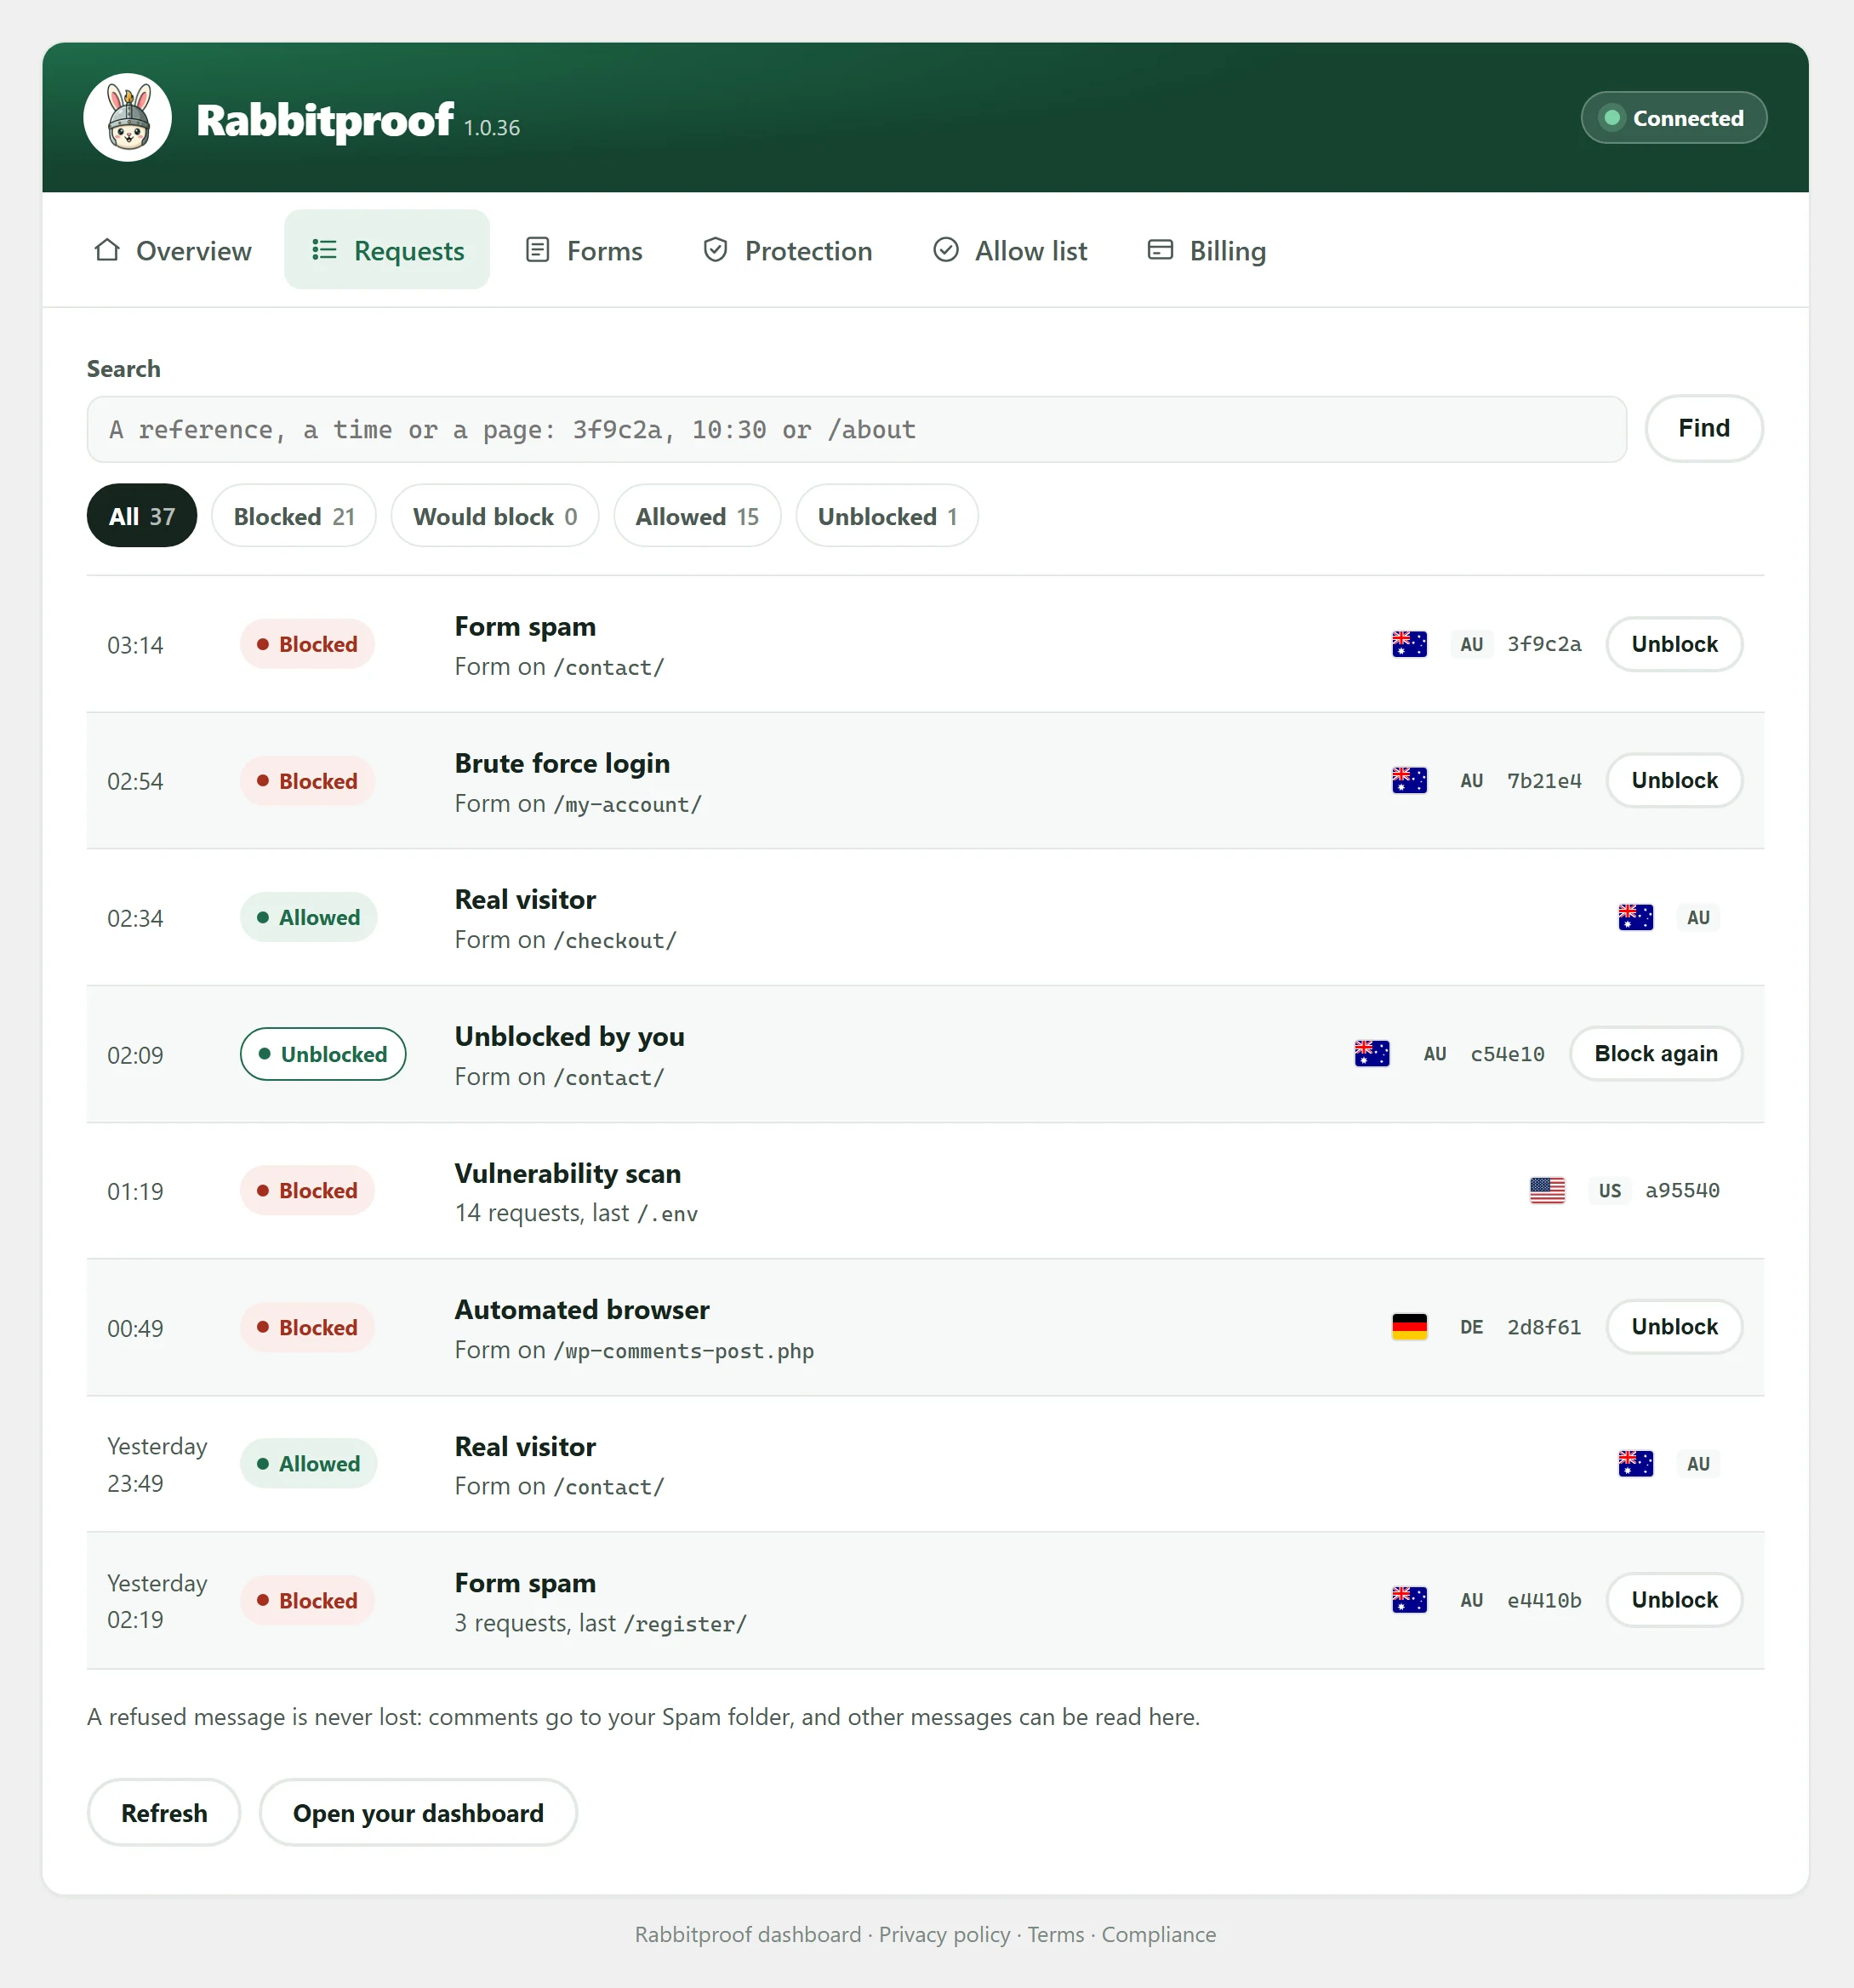
Task: Click the Allow list checkmark icon
Action: (946, 250)
